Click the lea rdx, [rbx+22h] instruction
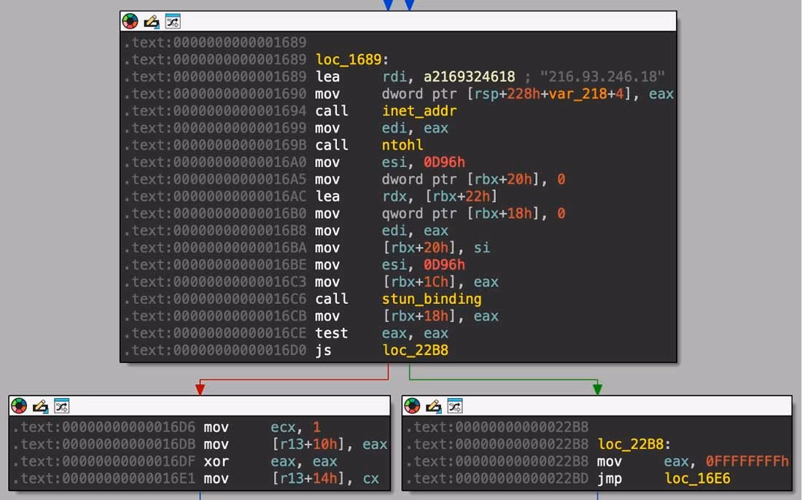The image size is (802, 500). [x=406, y=196]
